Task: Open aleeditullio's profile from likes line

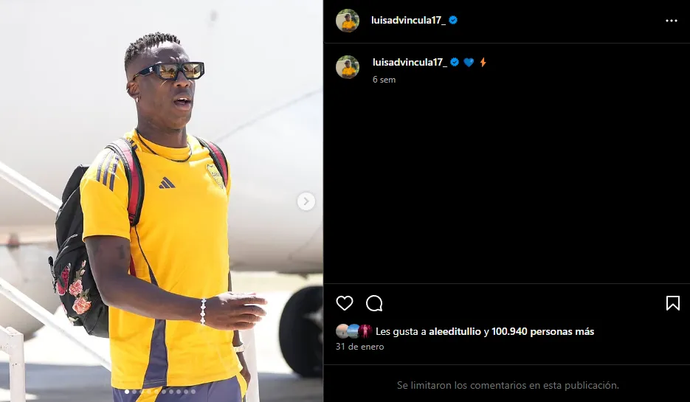Action: (x=455, y=331)
